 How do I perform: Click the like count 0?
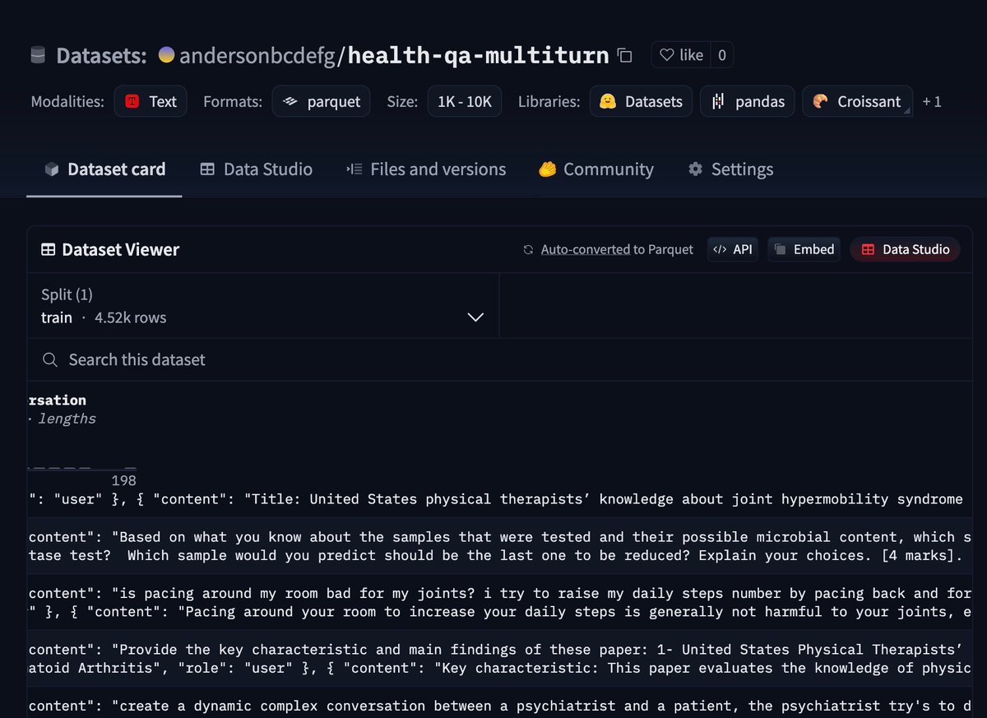(722, 55)
